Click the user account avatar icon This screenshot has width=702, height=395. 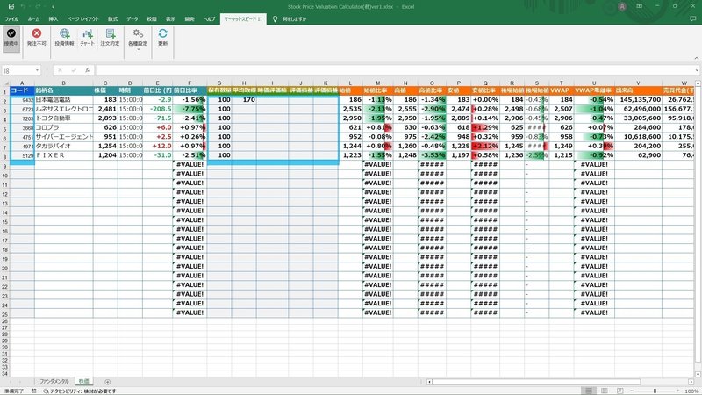tap(622, 7)
